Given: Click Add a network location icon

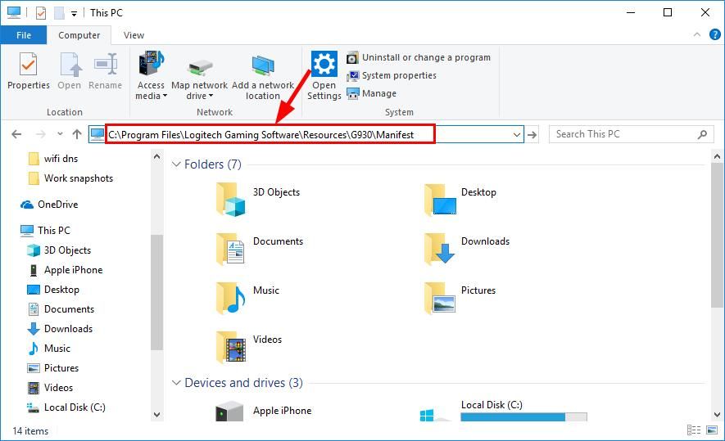Looking at the screenshot, I should 263,65.
